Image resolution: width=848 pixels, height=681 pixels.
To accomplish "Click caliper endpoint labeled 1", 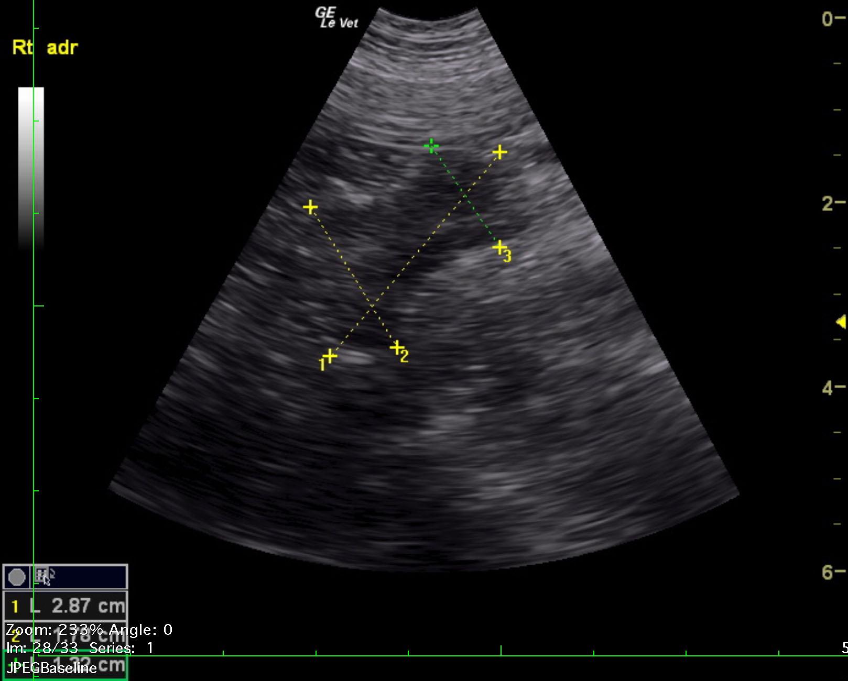I will pos(330,356).
